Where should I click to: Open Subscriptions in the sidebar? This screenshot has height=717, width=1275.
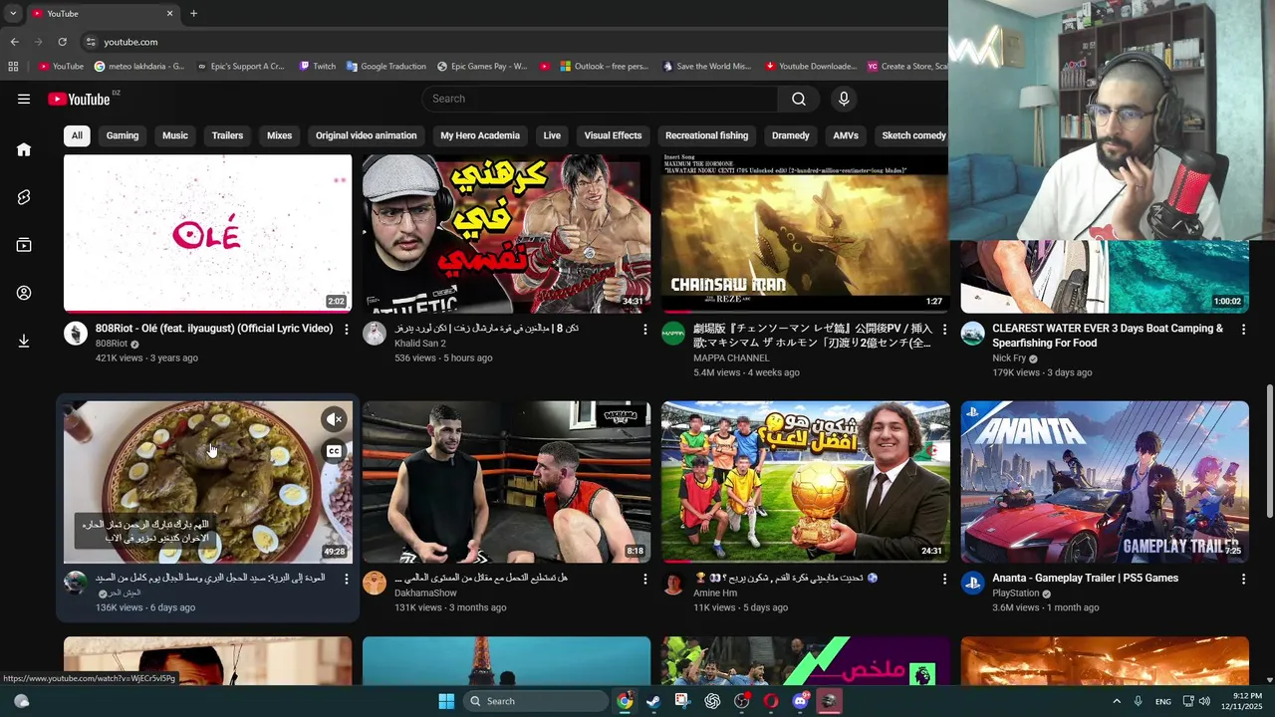(x=24, y=245)
